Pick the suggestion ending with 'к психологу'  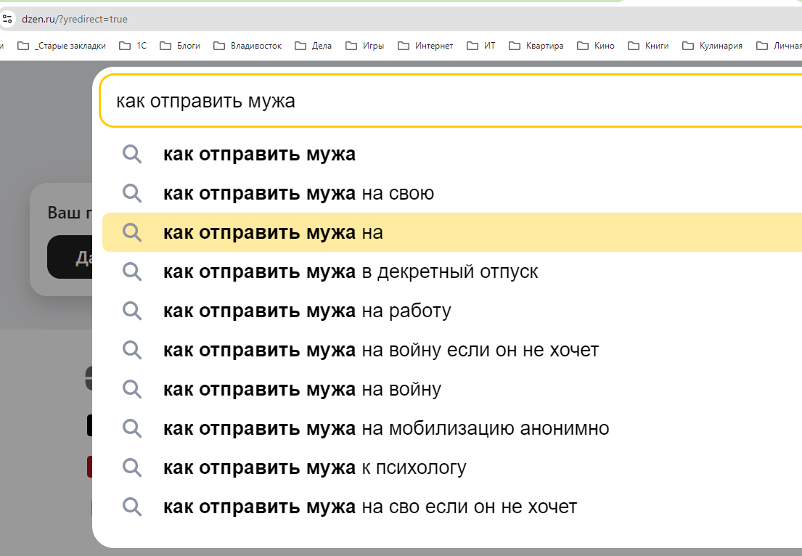click(314, 467)
